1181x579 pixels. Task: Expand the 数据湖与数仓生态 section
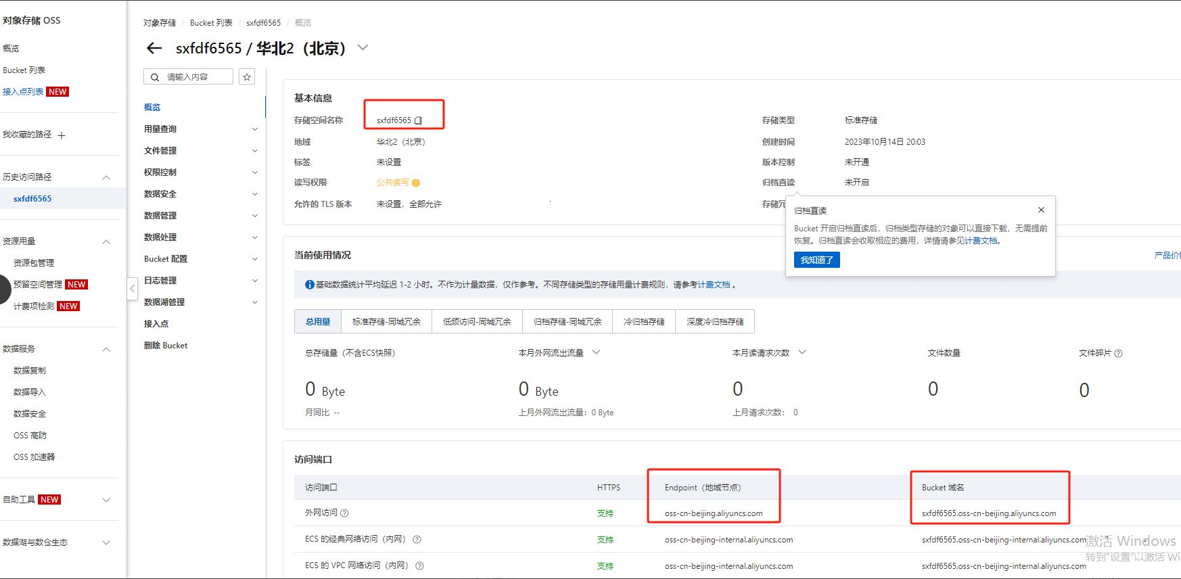[106, 542]
